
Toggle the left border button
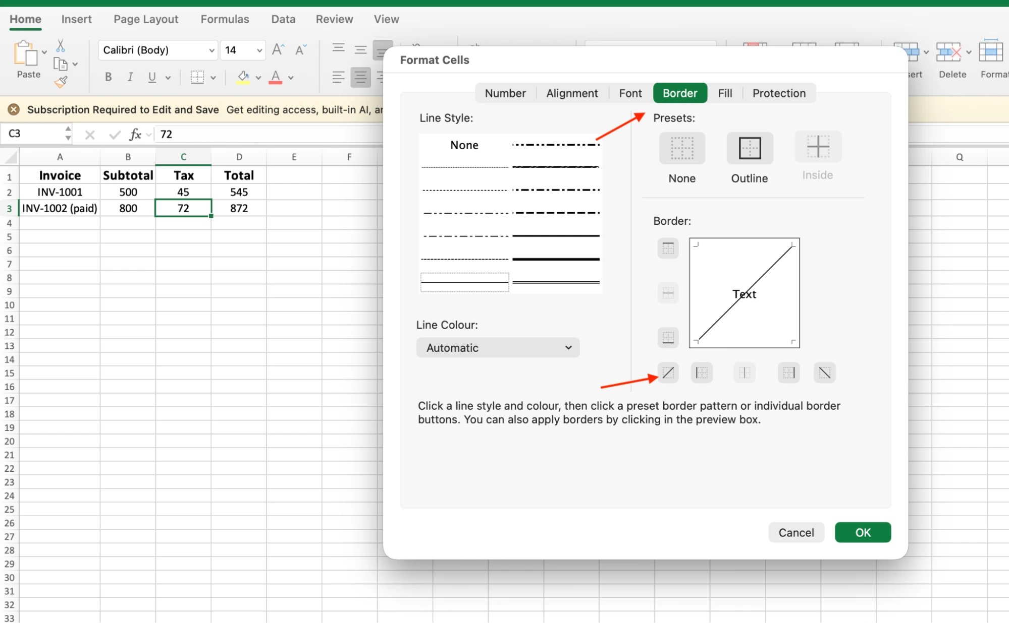pos(702,373)
